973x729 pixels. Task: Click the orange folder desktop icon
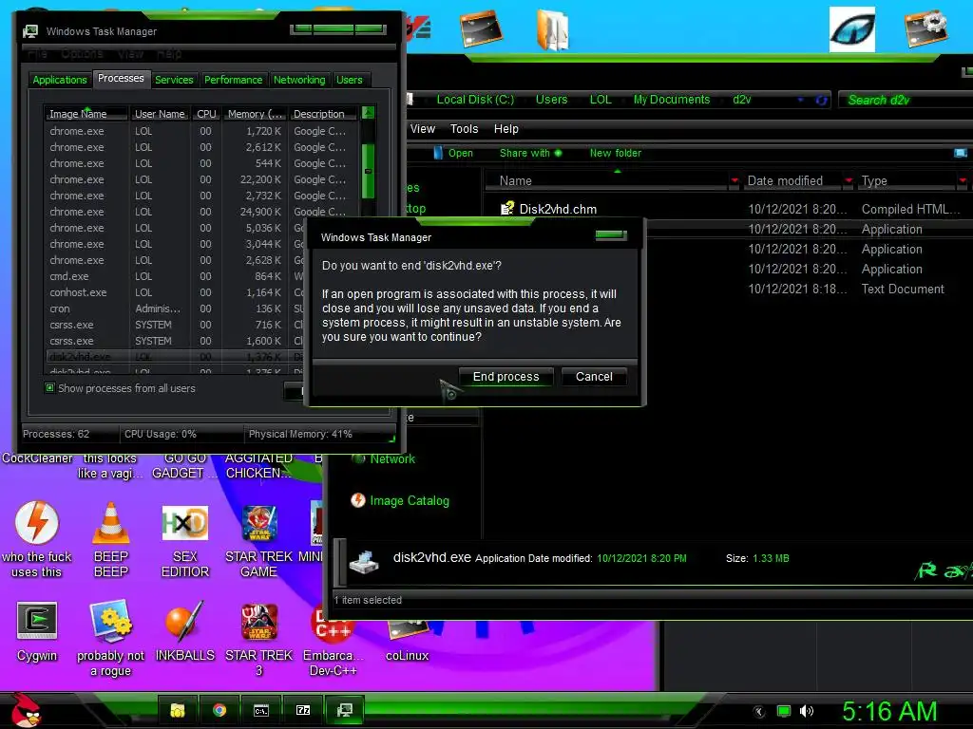(x=552, y=29)
